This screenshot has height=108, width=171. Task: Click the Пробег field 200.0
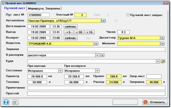114,76
